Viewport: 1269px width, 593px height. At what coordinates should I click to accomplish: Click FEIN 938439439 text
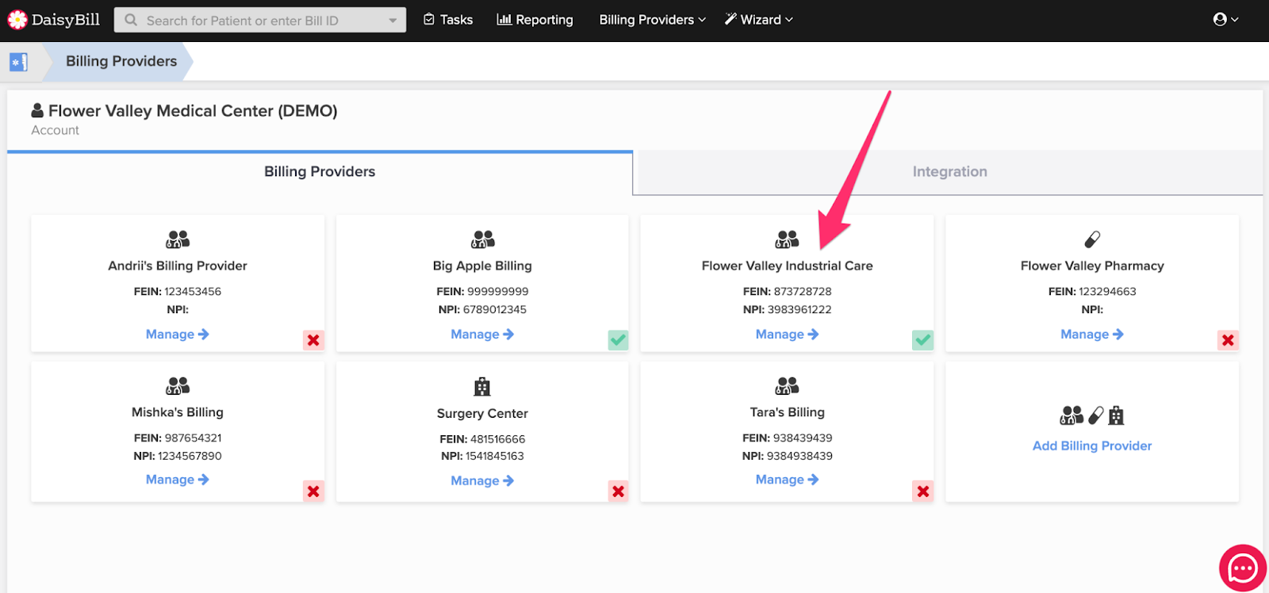point(787,438)
